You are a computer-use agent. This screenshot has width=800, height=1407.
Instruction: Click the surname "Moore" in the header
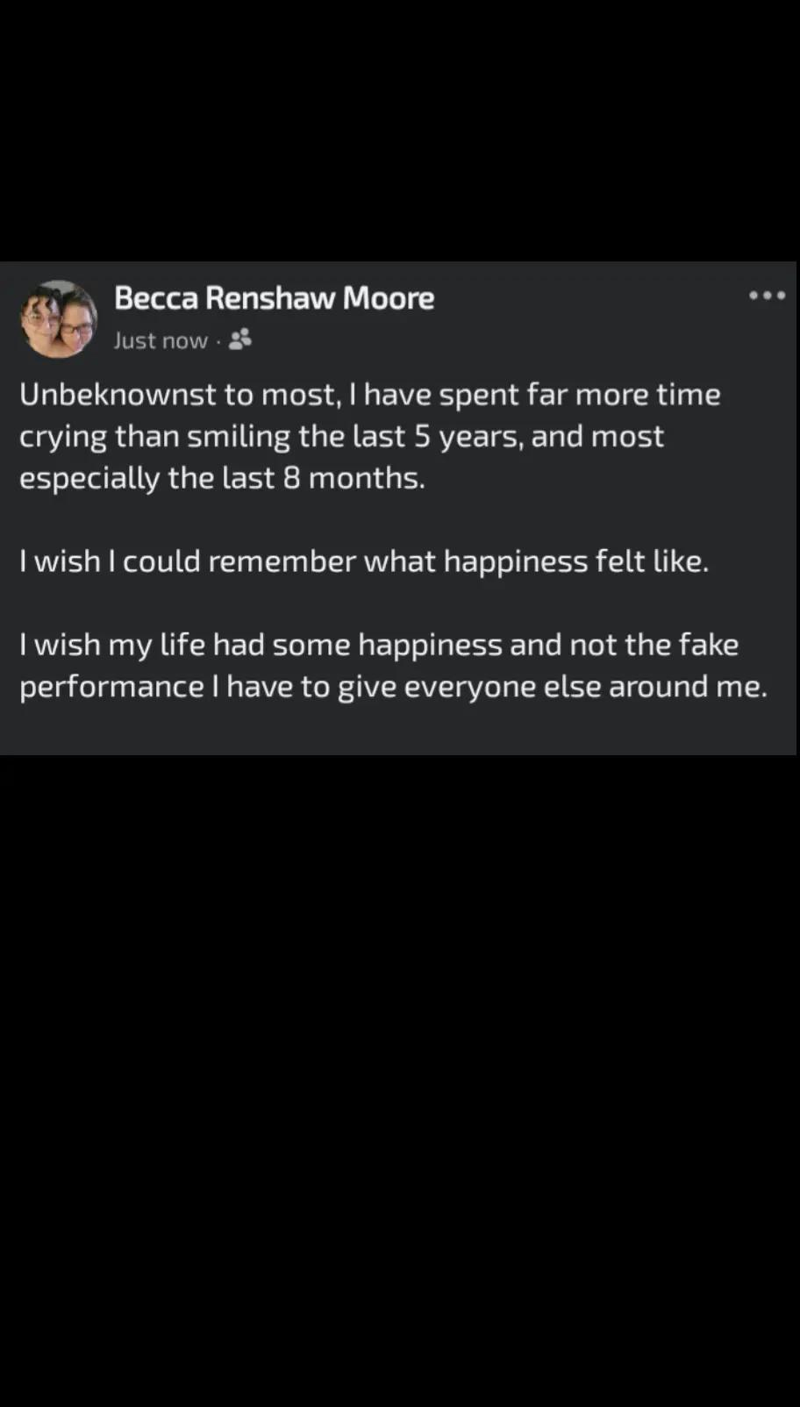pyautogui.click(x=389, y=298)
